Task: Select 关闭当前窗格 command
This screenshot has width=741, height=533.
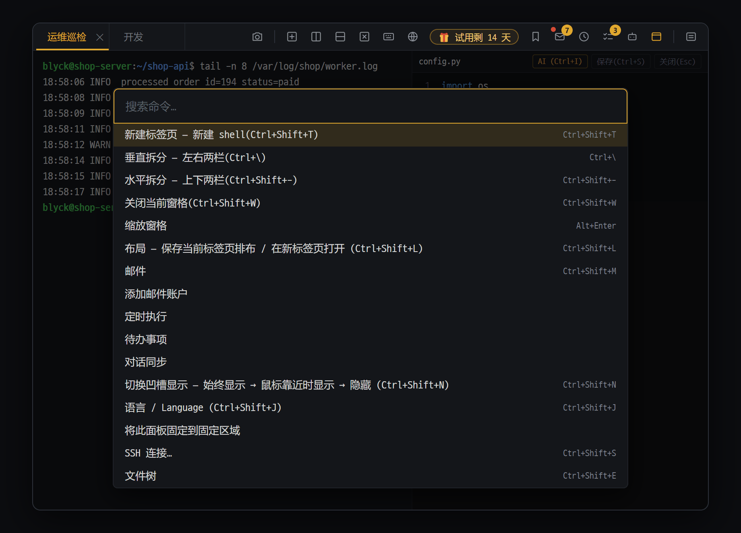Action: click(370, 203)
